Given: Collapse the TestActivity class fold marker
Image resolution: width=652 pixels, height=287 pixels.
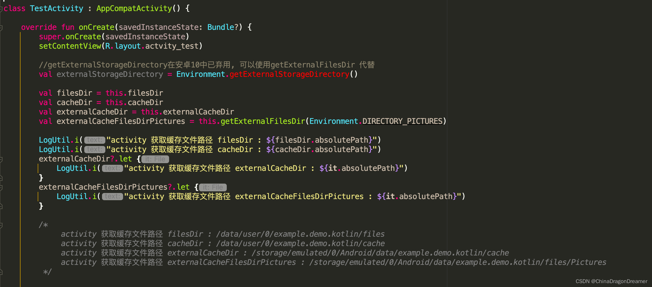Looking at the screenshot, I should (x=1, y=9).
